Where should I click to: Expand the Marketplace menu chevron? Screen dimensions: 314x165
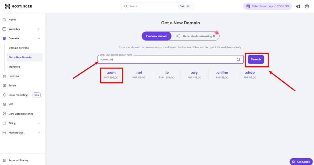pyautogui.click(x=39, y=133)
